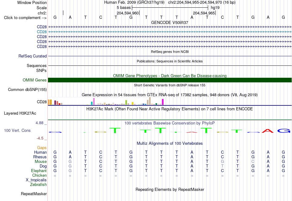Open the GTEx Gene Expression in 54 tissues title
Image resolution: width=292 pixels, height=201 pixels.
(170, 95)
